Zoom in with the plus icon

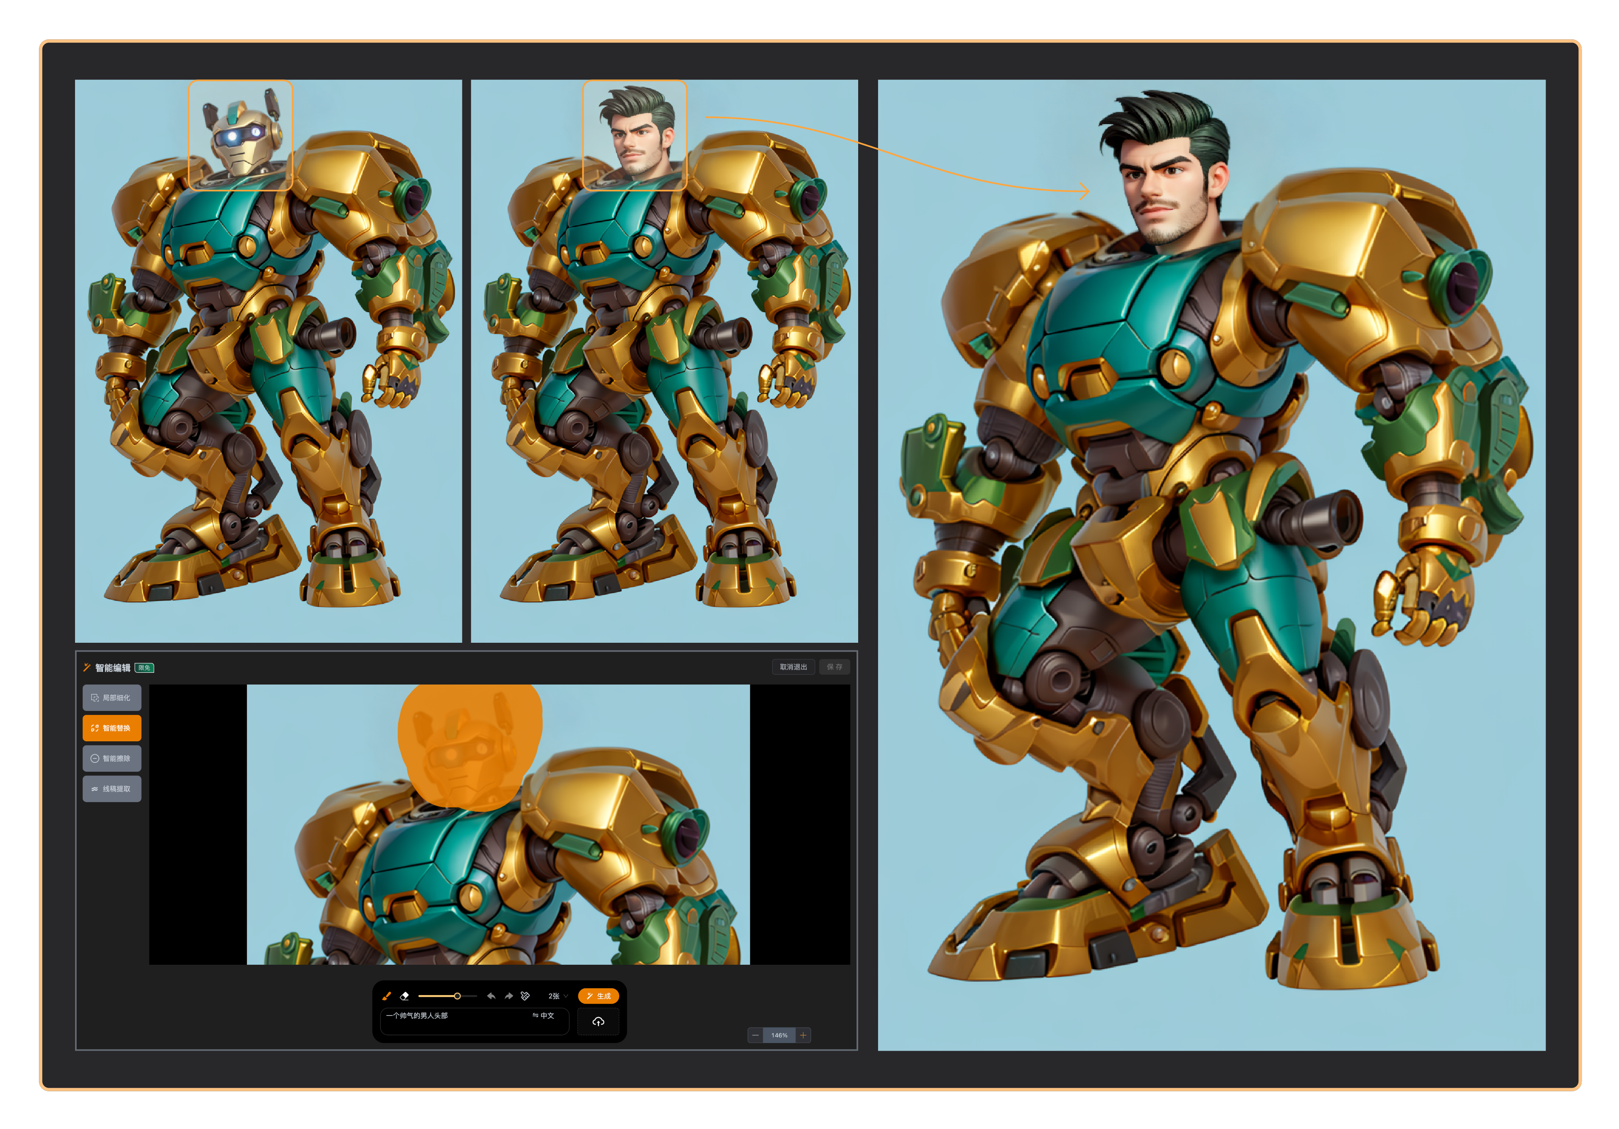click(x=803, y=1035)
